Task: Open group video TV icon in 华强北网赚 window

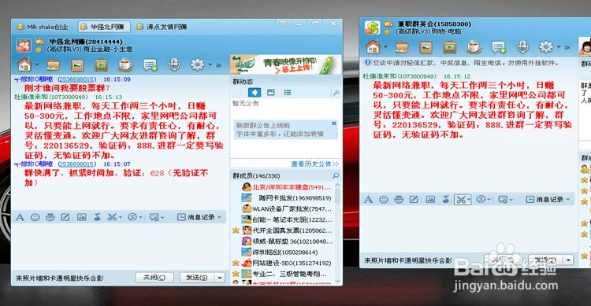Action: pyautogui.click(x=101, y=65)
